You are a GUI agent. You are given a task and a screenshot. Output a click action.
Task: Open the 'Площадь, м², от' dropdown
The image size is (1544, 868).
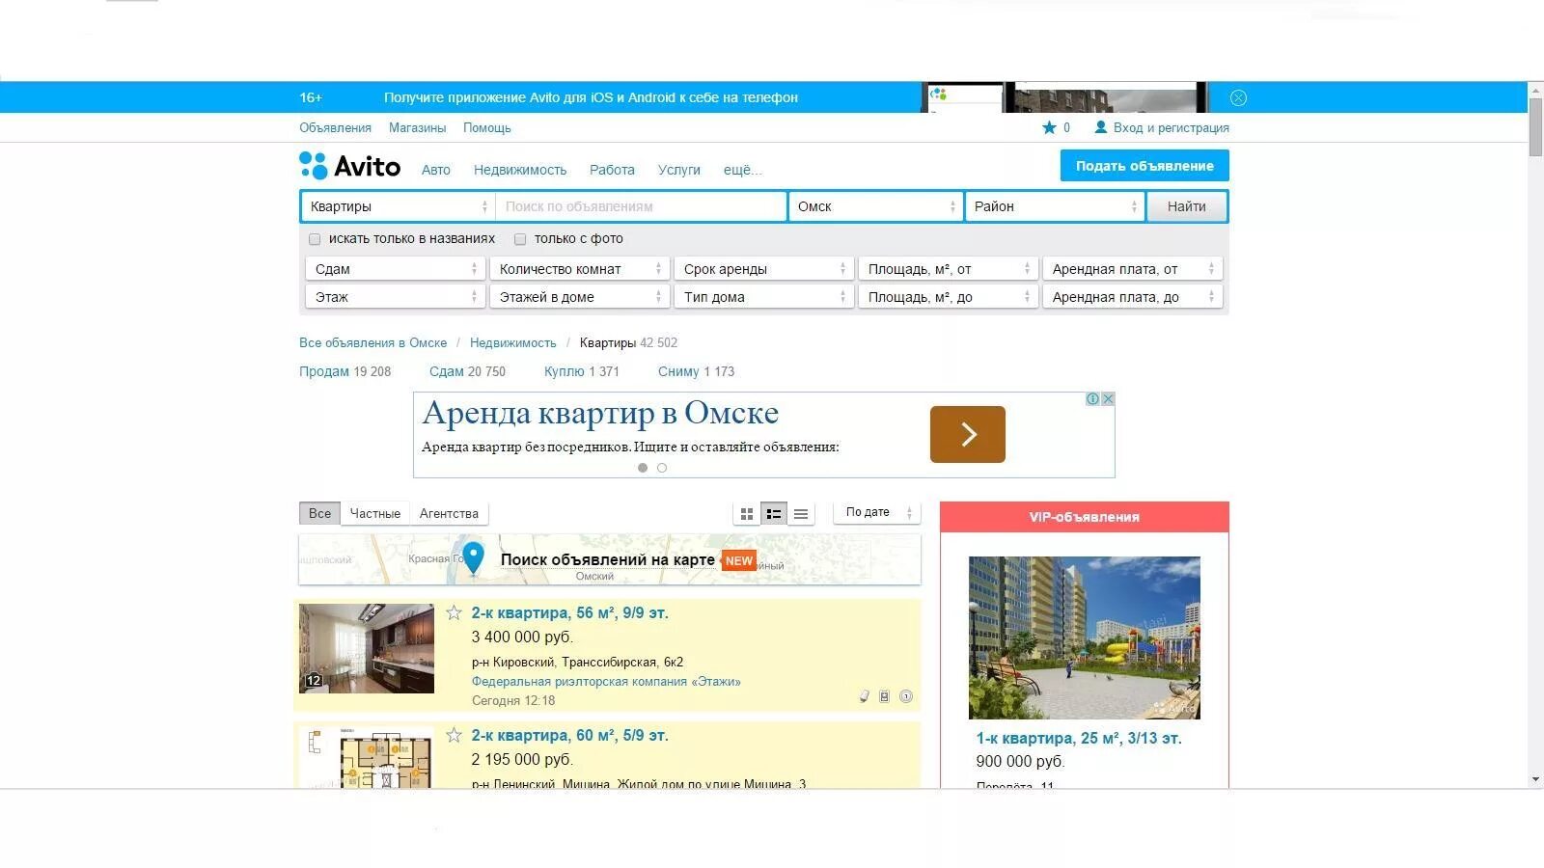(x=948, y=269)
